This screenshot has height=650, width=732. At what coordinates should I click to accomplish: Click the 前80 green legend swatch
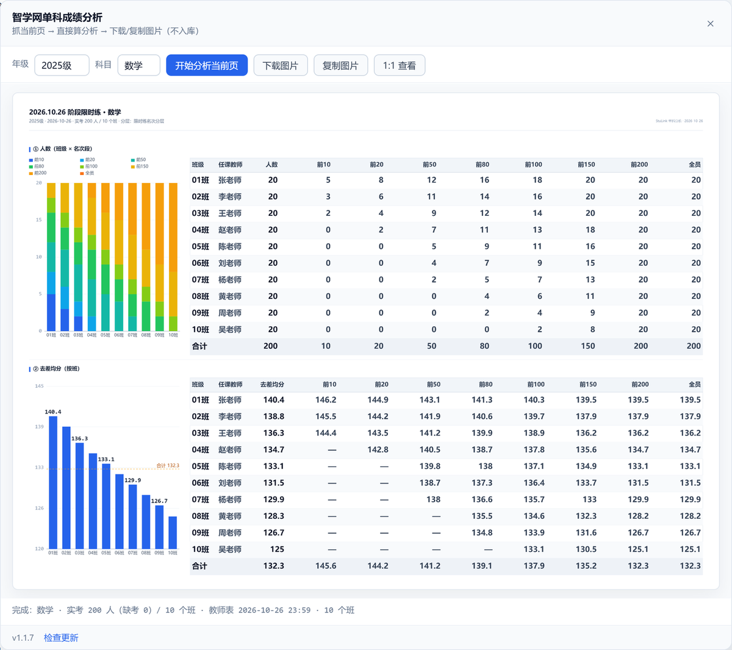click(31, 166)
